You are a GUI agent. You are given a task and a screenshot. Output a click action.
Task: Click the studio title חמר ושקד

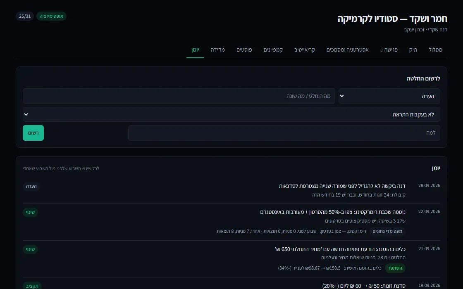(392, 19)
